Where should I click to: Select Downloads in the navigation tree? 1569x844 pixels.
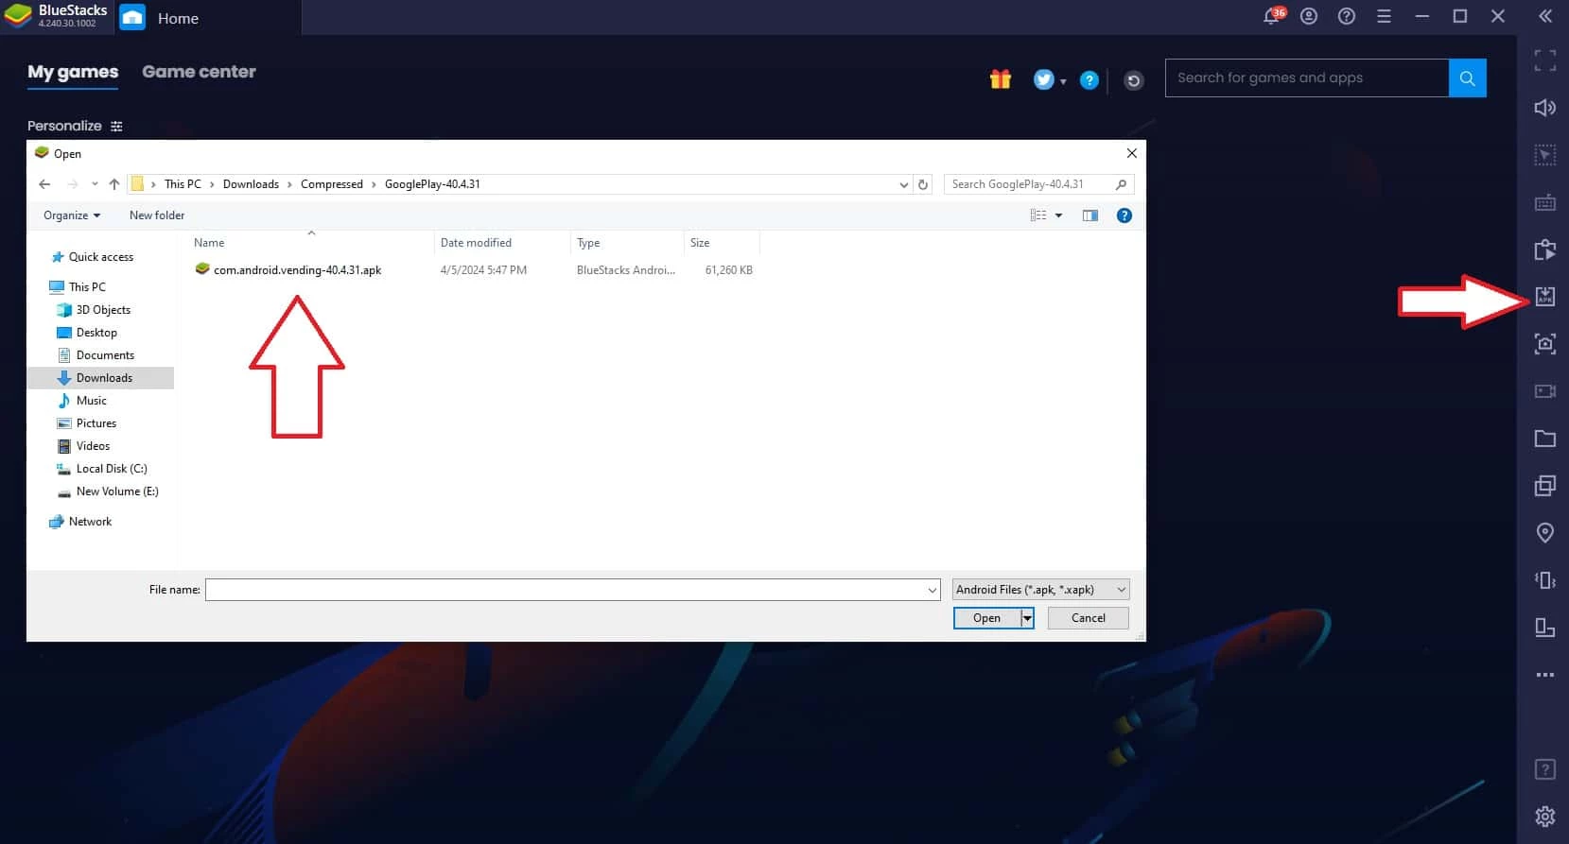coord(104,378)
